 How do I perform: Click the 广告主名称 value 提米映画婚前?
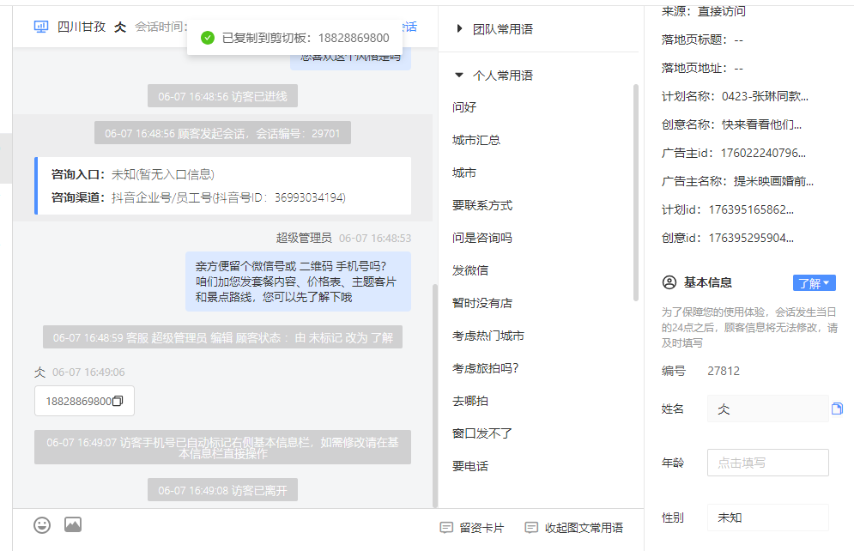click(x=773, y=181)
